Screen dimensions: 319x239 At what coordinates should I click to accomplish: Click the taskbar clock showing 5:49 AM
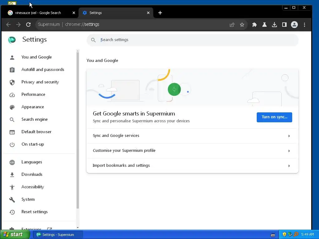tap(307, 235)
